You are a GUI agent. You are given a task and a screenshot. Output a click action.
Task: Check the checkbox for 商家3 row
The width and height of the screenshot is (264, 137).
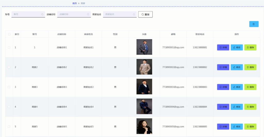point(9,87)
